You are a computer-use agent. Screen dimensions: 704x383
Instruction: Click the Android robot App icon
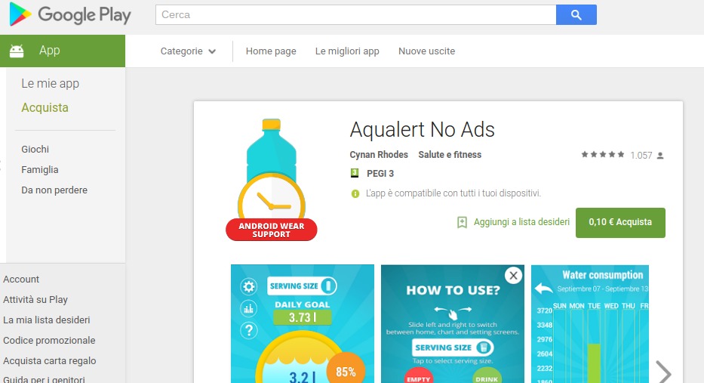point(17,51)
